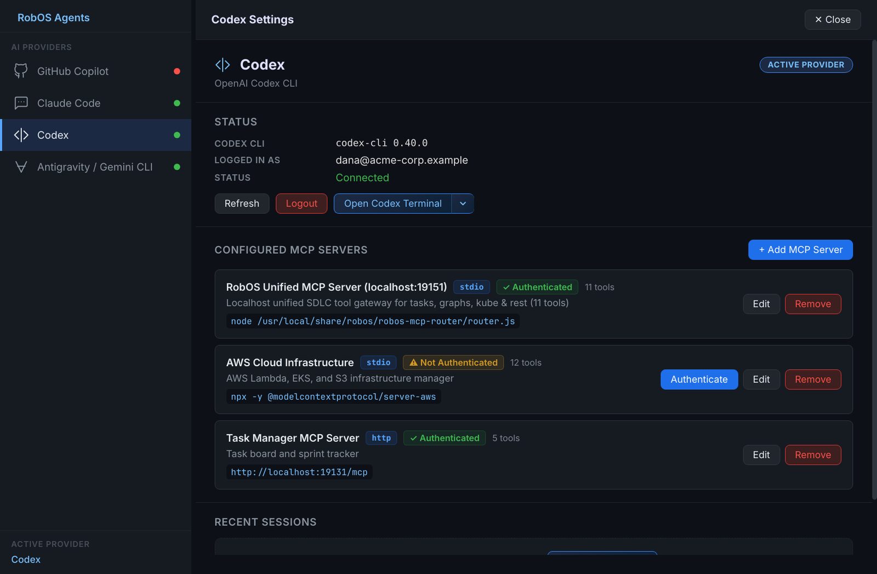Click GitHub Copilot red status dot

click(x=177, y=71)
